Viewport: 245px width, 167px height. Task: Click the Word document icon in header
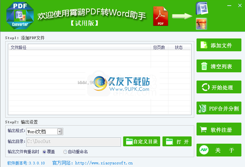pyautogui.click(x=202, y=8)
